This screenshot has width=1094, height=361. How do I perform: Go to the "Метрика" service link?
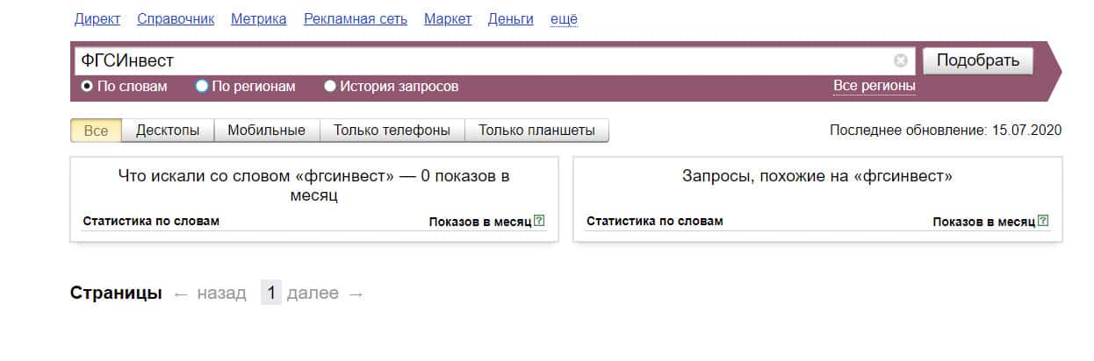click(x=258, y=19)
